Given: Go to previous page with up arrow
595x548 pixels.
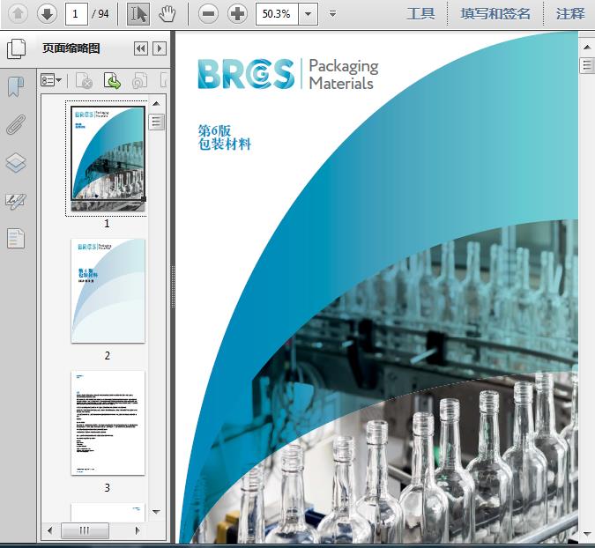Looking at the screenshot, I should click(18, 14).
